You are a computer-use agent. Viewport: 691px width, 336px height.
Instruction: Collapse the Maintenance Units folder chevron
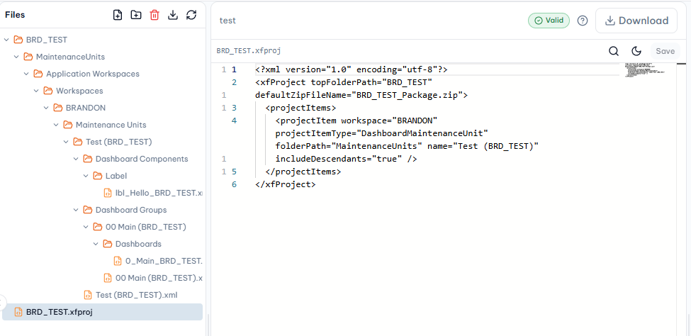pos(56,125)
